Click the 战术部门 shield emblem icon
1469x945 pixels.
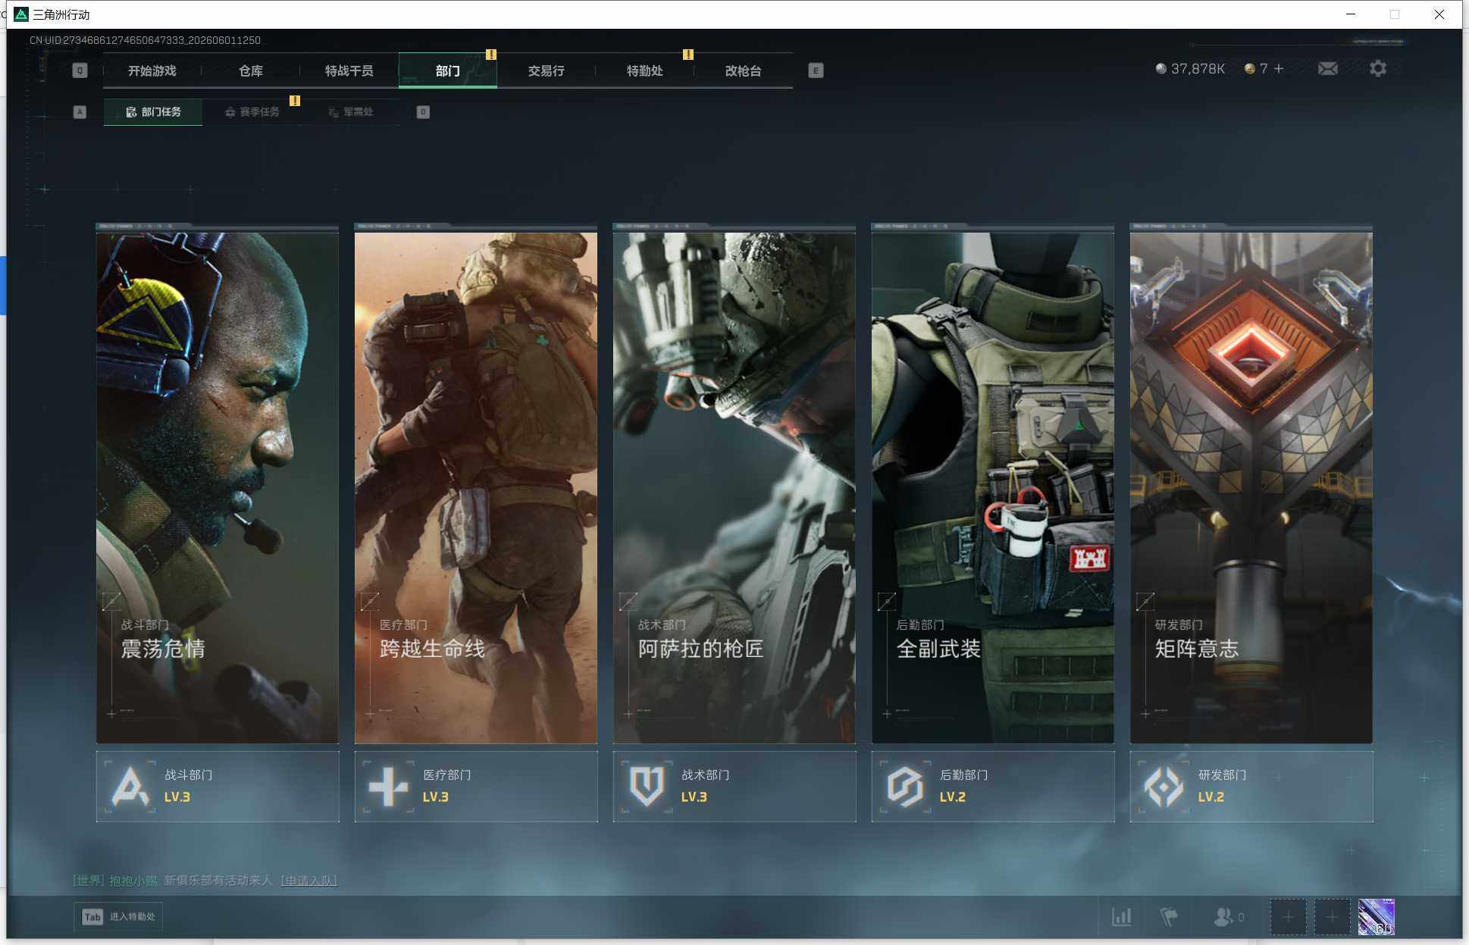(x=647, y=786)
